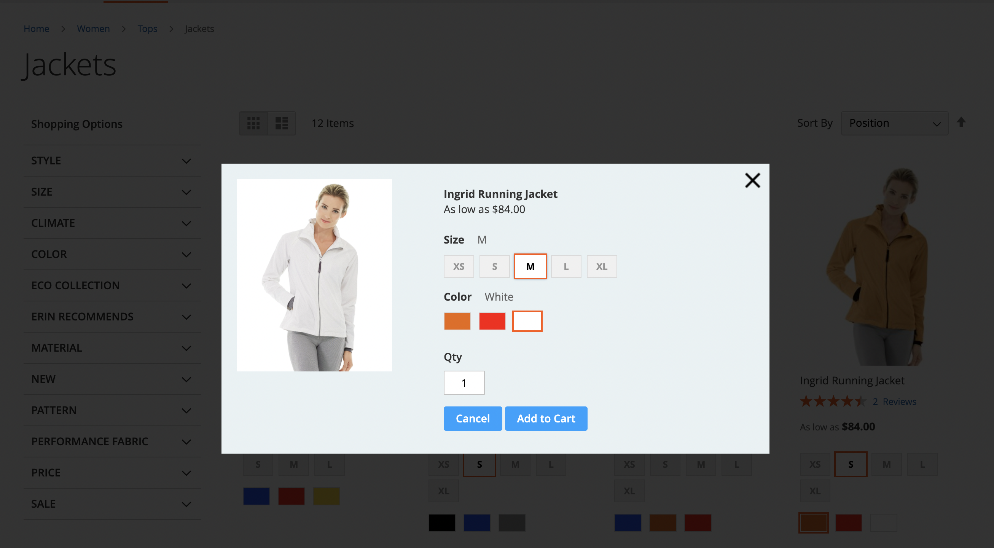Expand the PRICE filter section
Screen dimensions: 994x548
[112, 472]
